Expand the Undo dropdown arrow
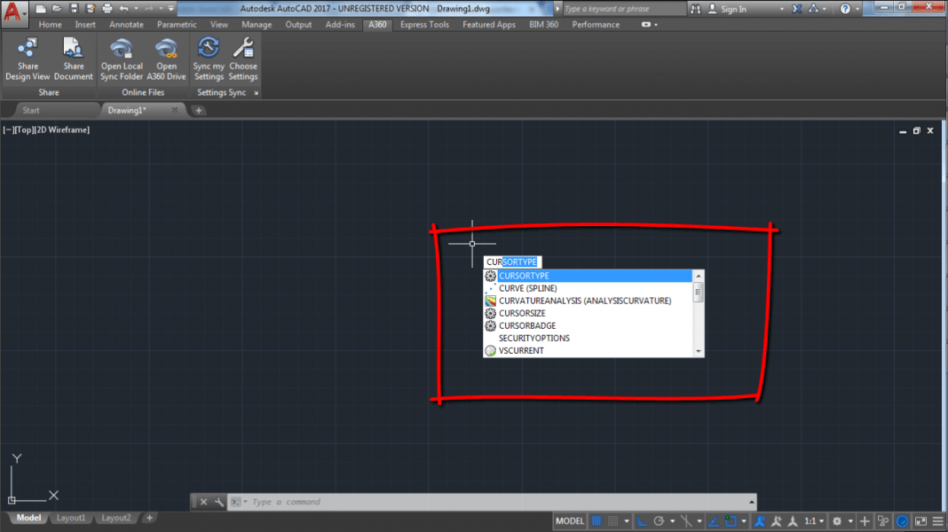This screenshot has height=532, width=948. coord(136,7)
